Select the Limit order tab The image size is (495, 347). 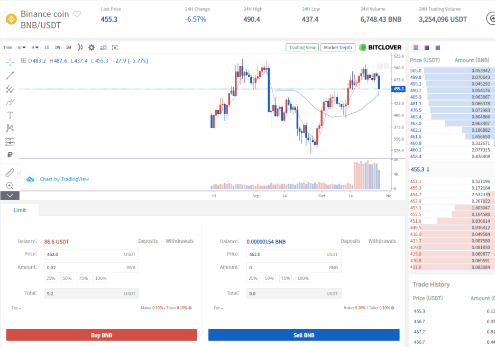pos(20,210)
